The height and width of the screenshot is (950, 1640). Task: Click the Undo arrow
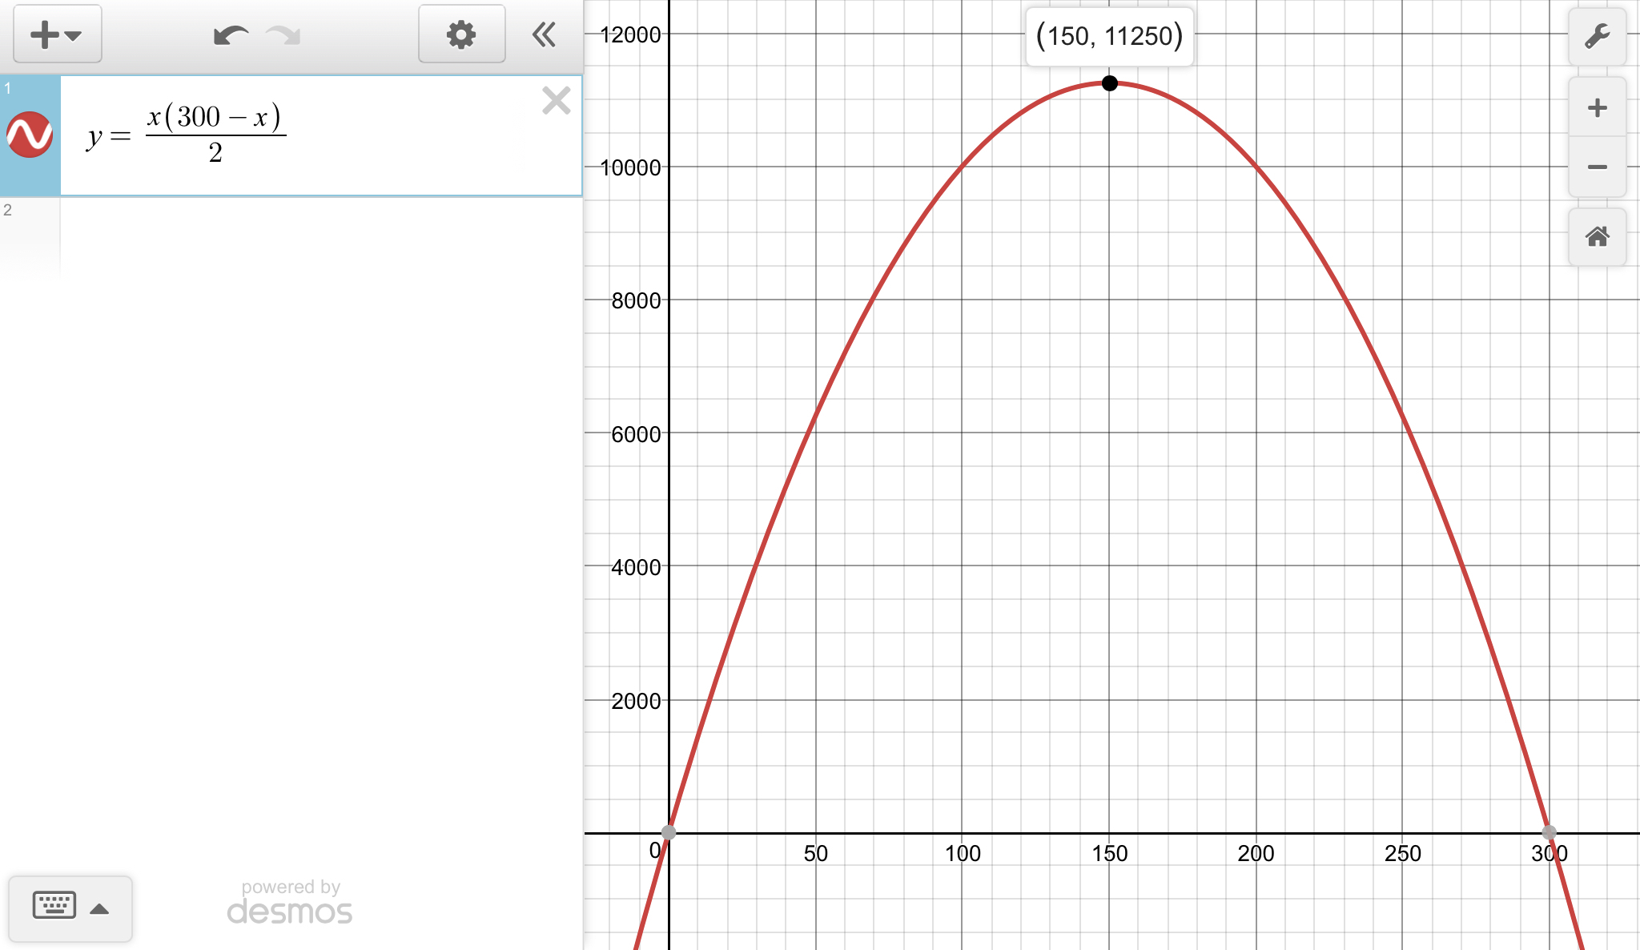pyautogui.click(x=231, y=35)
